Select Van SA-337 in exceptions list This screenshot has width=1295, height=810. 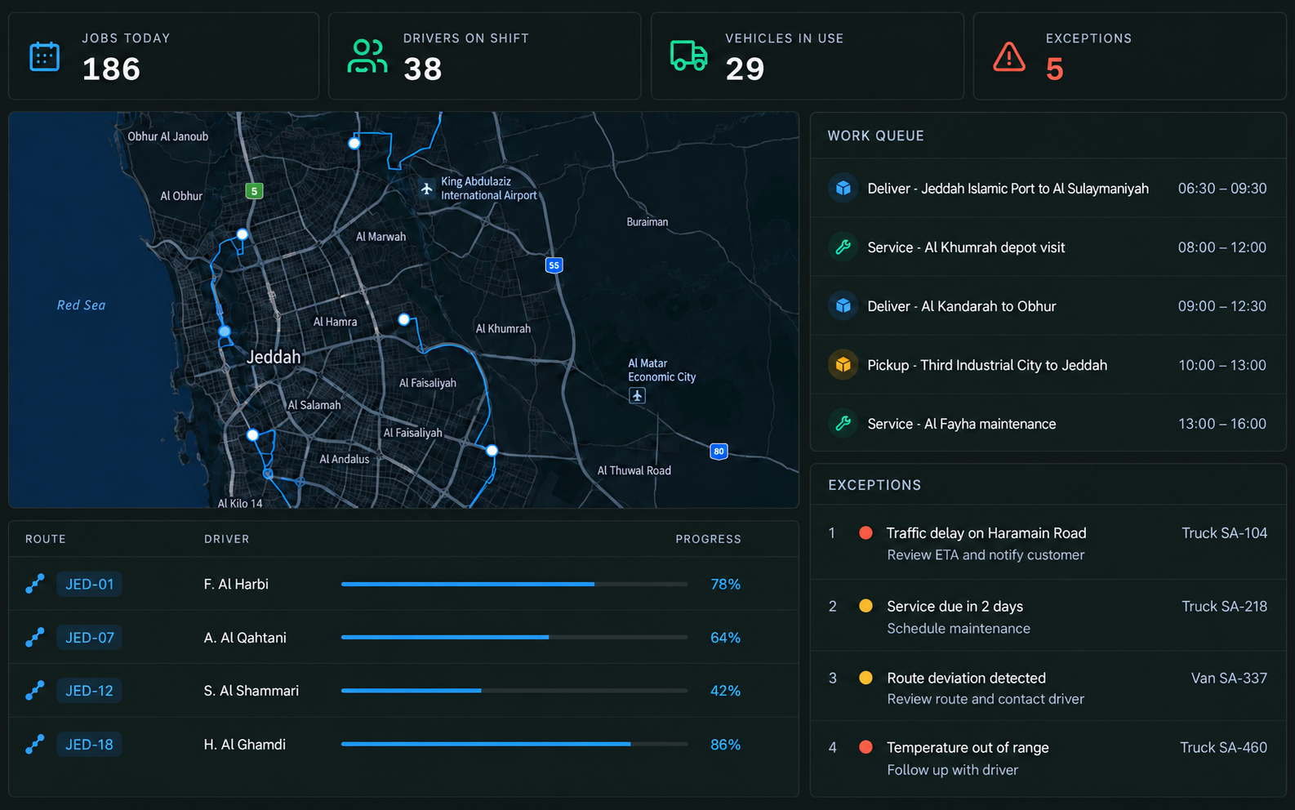point(1229,678)
